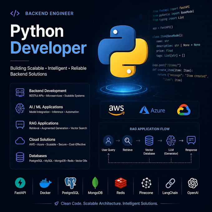Click Retrieval Augmented Generation Vector Search line
Screen dimensions: 212x212
point(58,128)
